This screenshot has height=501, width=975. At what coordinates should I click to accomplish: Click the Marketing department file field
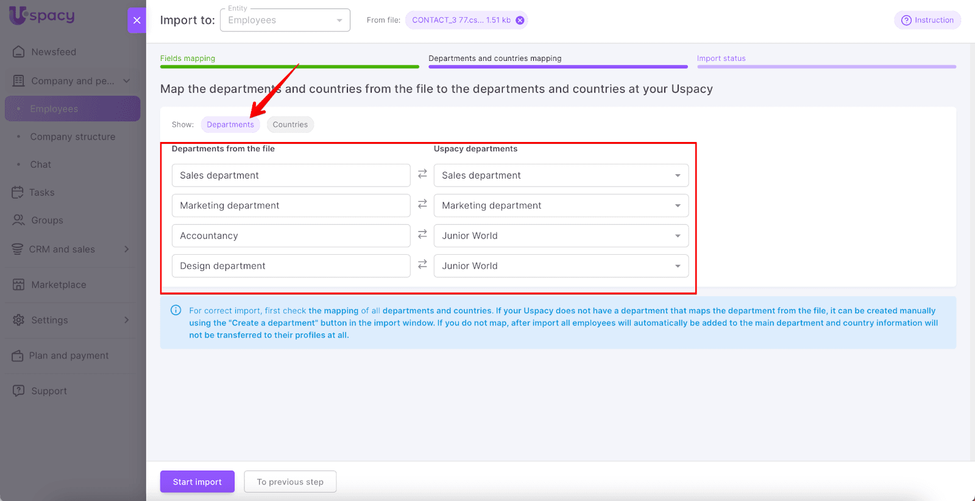[x=291, y=205]
